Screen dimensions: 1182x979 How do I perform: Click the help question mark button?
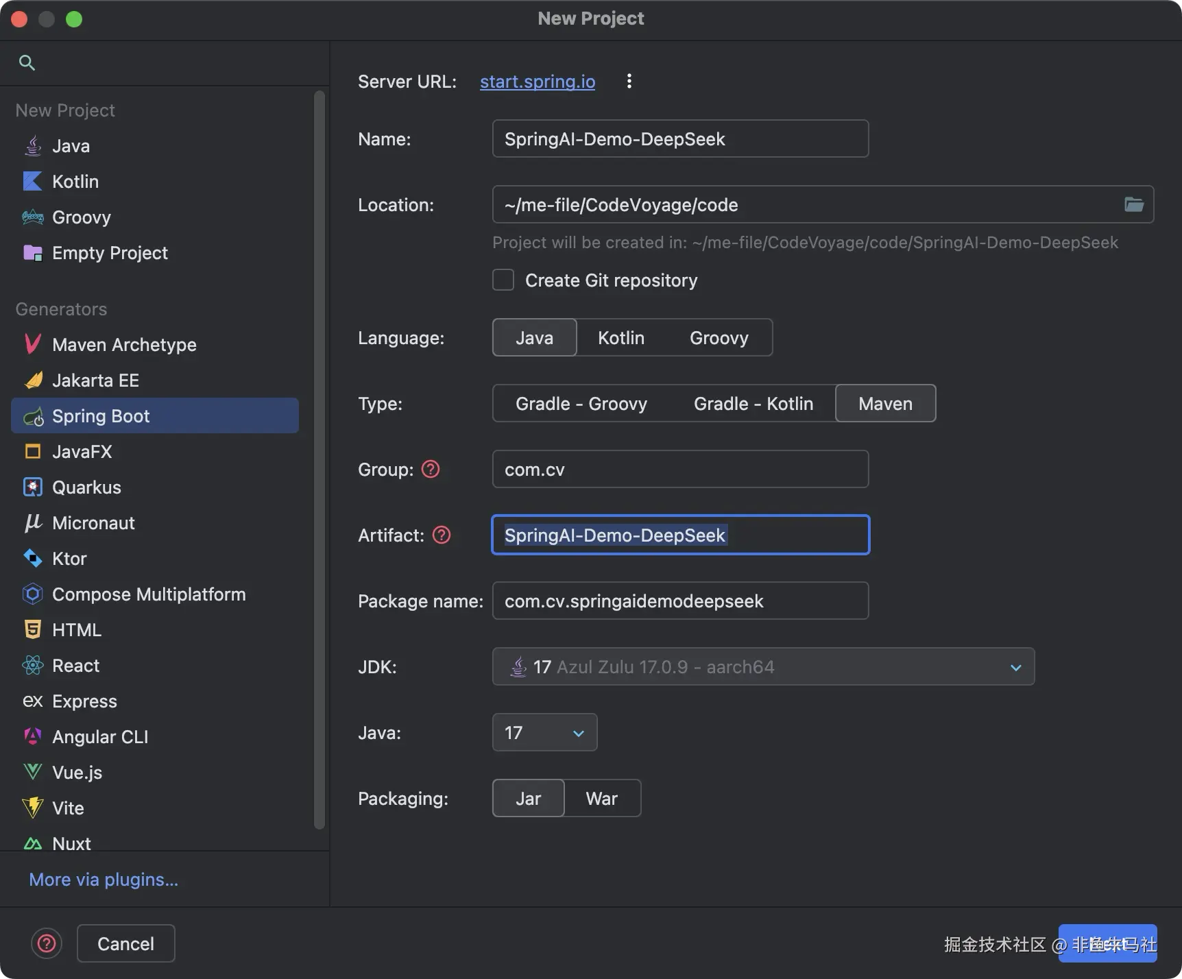47,944
